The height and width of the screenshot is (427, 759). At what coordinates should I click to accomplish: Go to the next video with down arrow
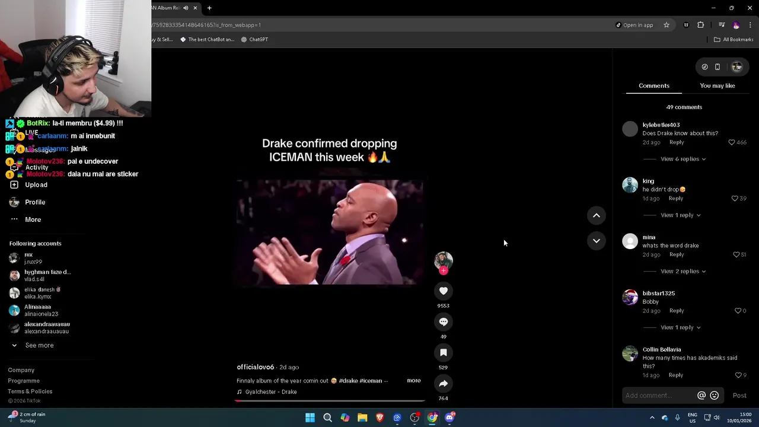tap(596, 240)
